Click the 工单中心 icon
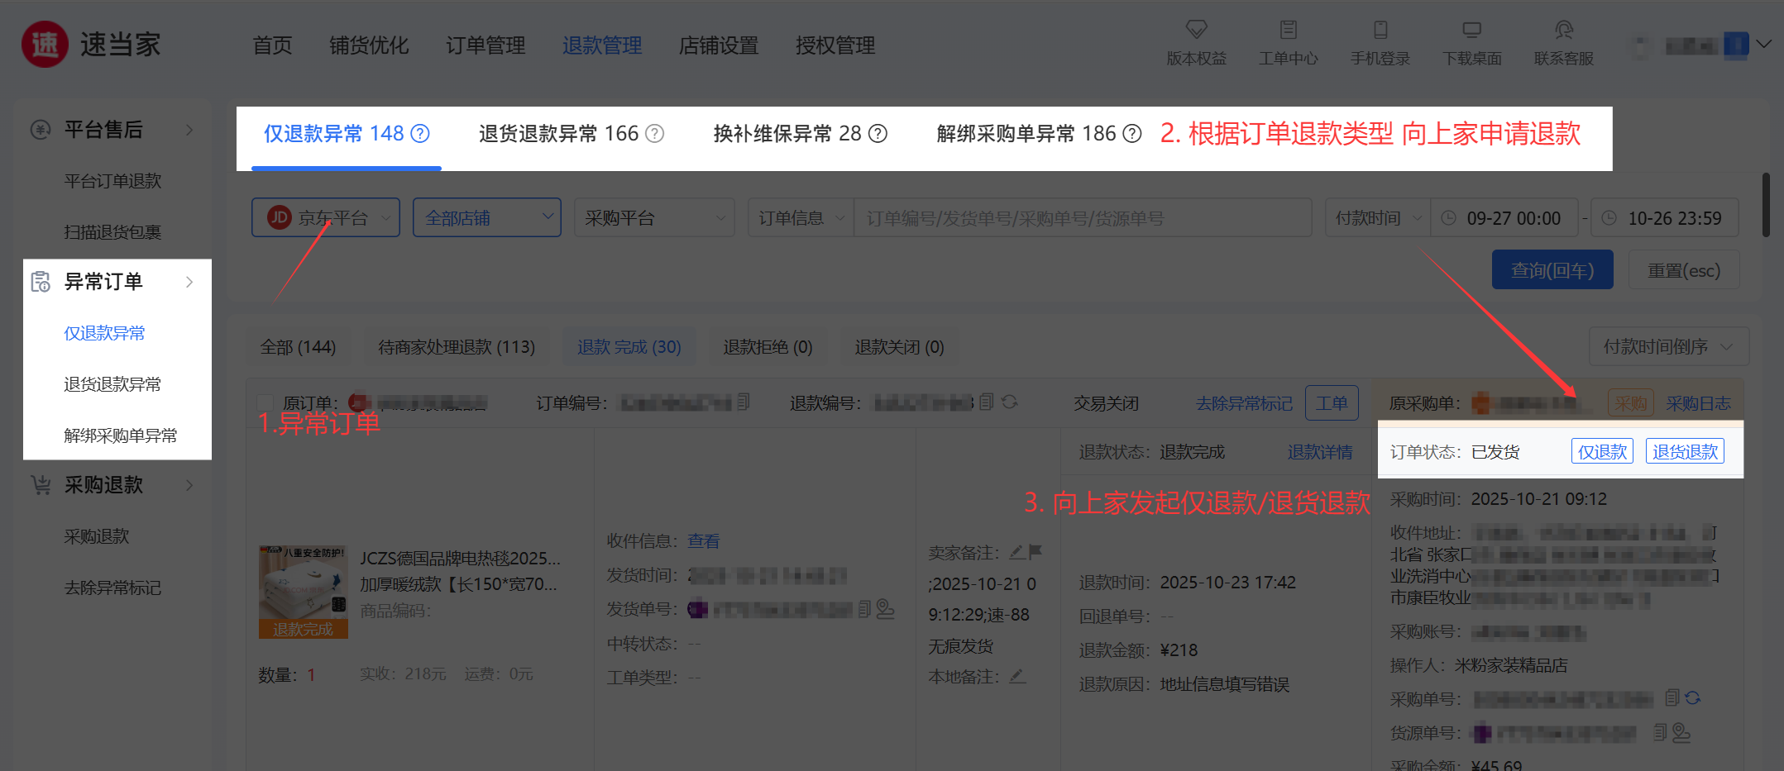The height and width of the screenshot is (771, 1784). pos(1288,31)
